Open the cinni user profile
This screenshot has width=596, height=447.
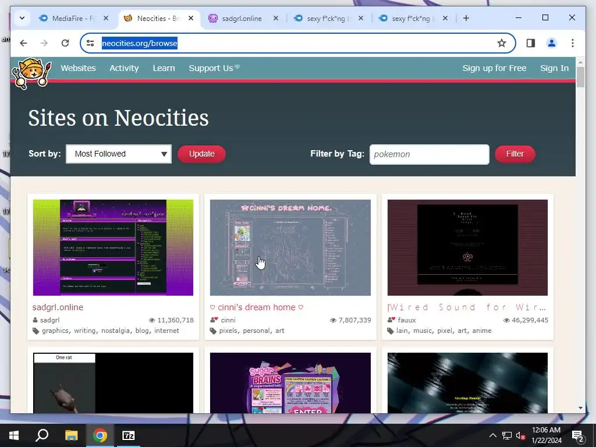click(228, 320)
